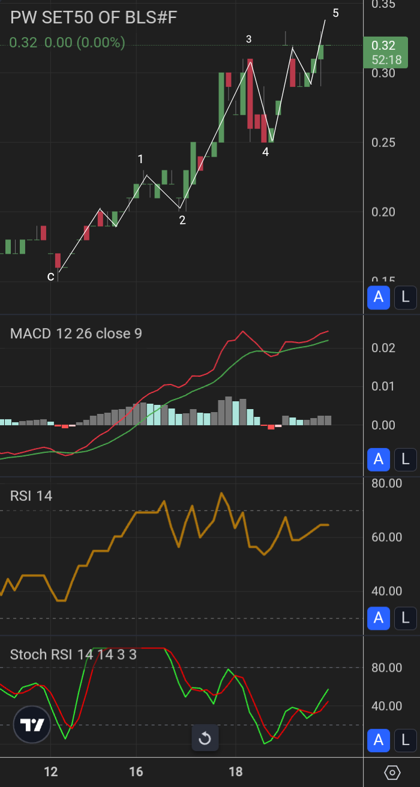Click the TradingView logo icon

(32, 725)
